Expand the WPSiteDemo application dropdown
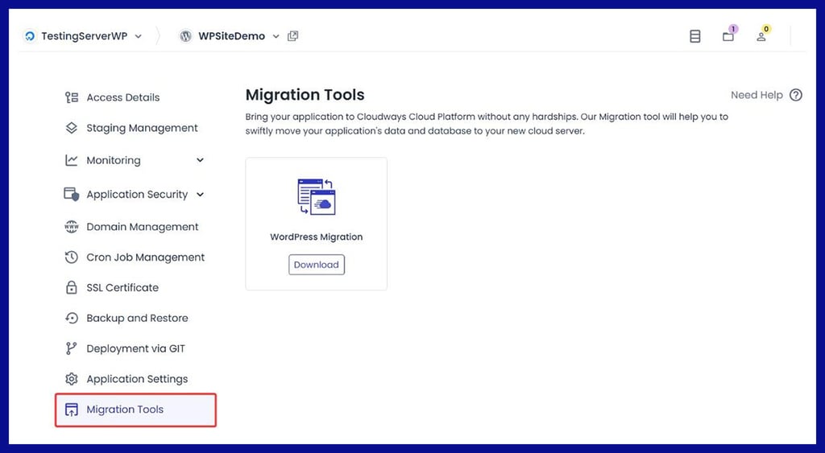 [276, 36]
